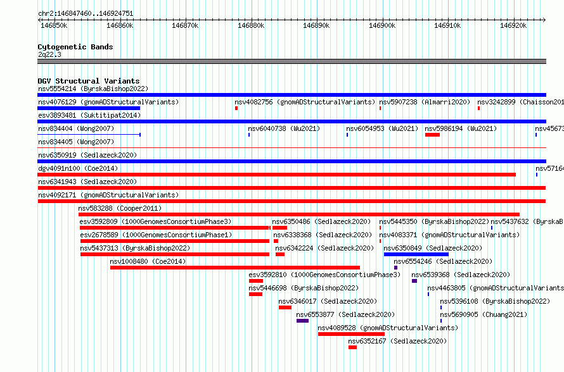The width and height of the screenshot is (564, 372).
Task: Select esv3592809 (1000GenomesConsortiumPhase3) label
Action: pos(155,221)
